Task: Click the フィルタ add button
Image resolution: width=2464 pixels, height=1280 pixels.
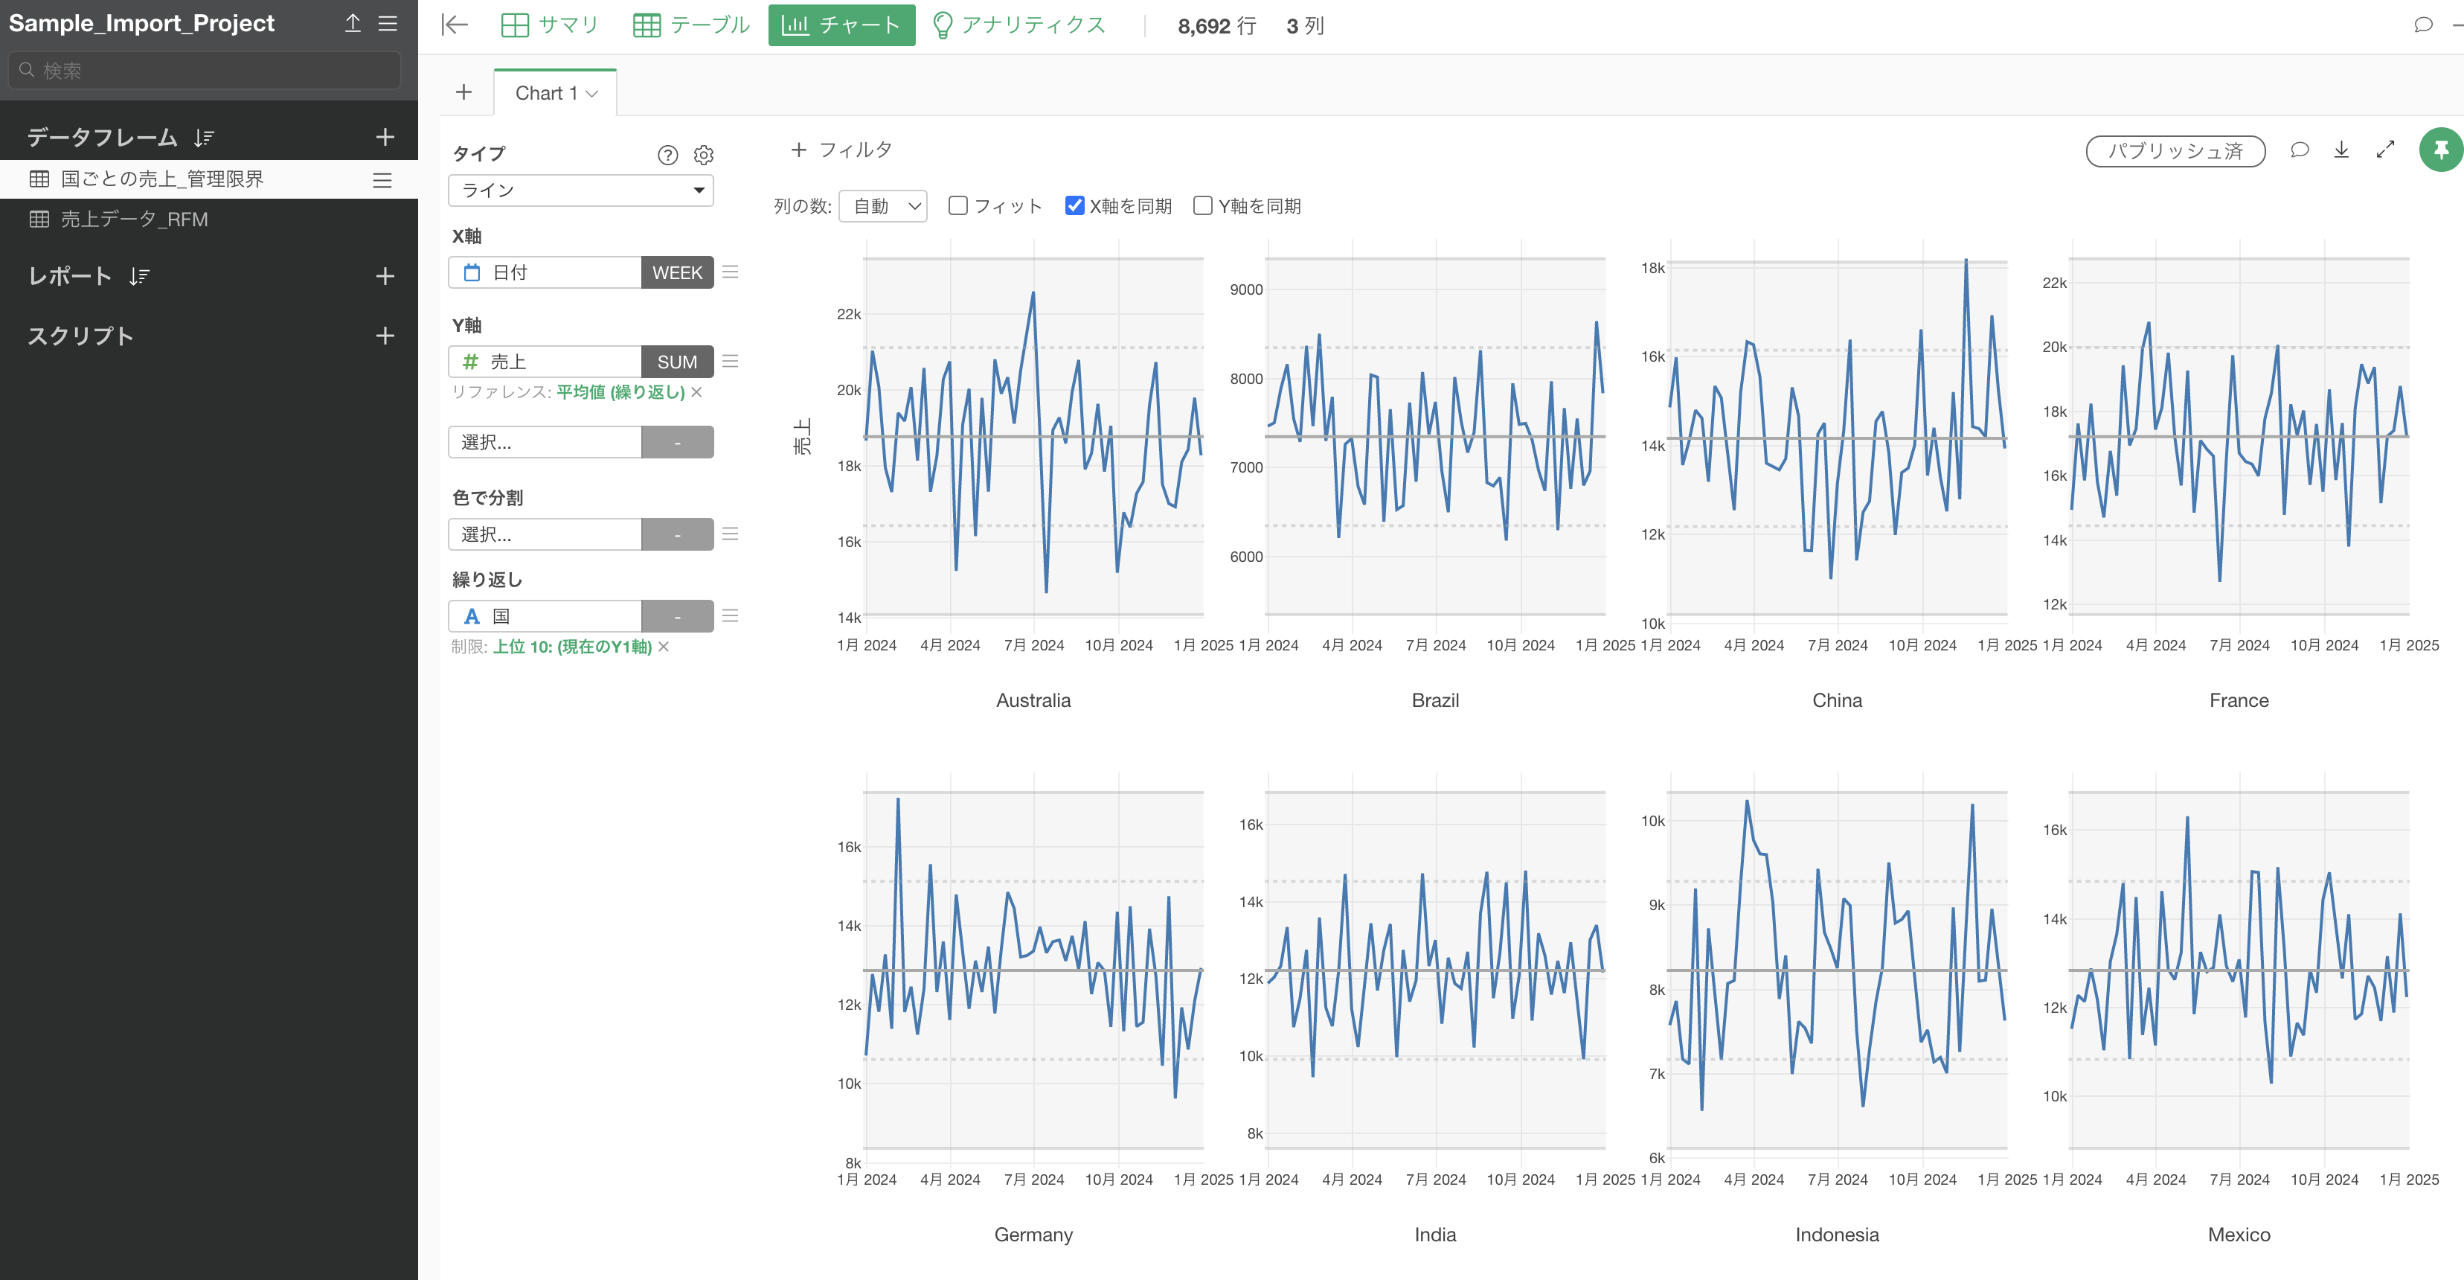Action: coord(841,150)
